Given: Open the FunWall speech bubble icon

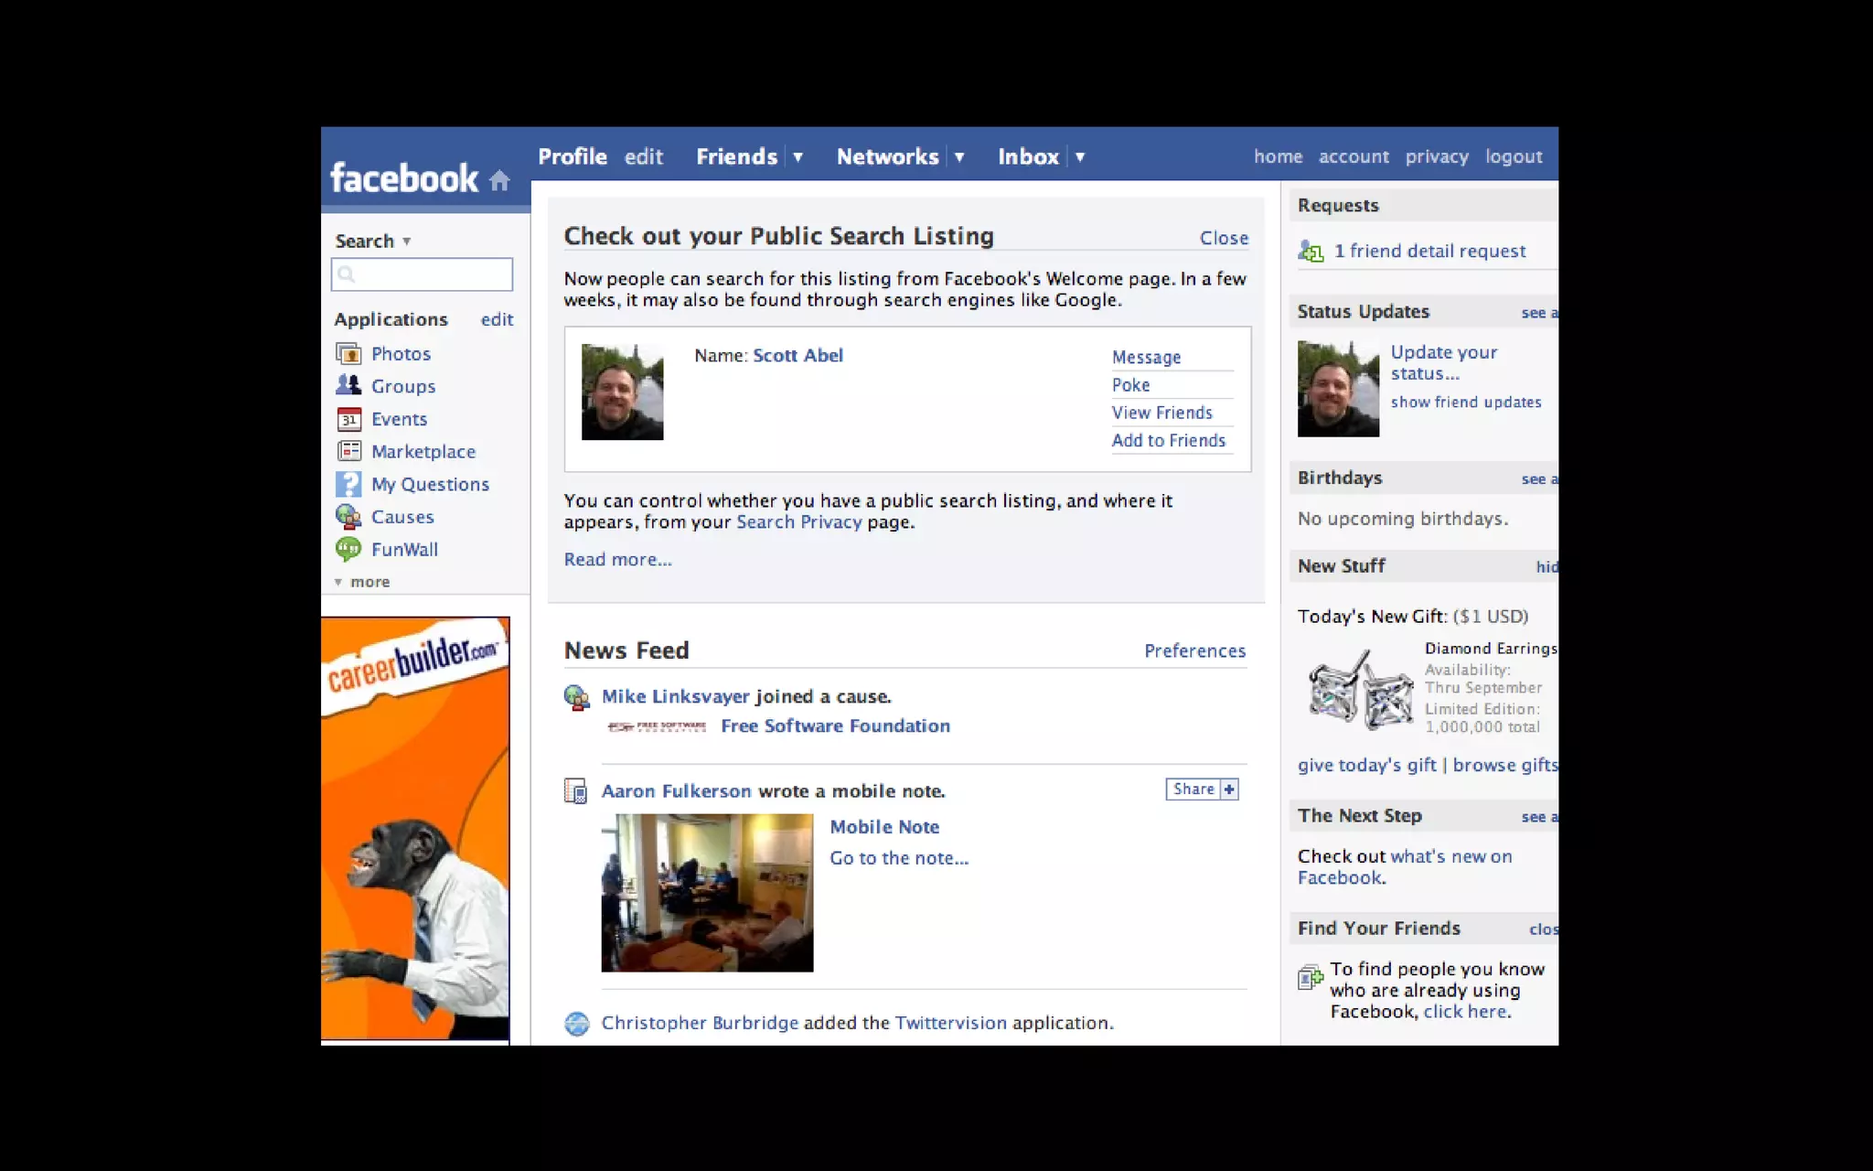Looking at the screenshot, I should (348, 549).
